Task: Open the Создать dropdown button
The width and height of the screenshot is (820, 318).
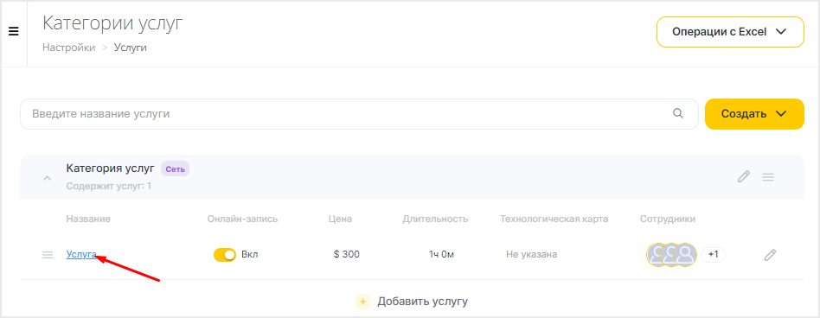Action: pos(754,114)
